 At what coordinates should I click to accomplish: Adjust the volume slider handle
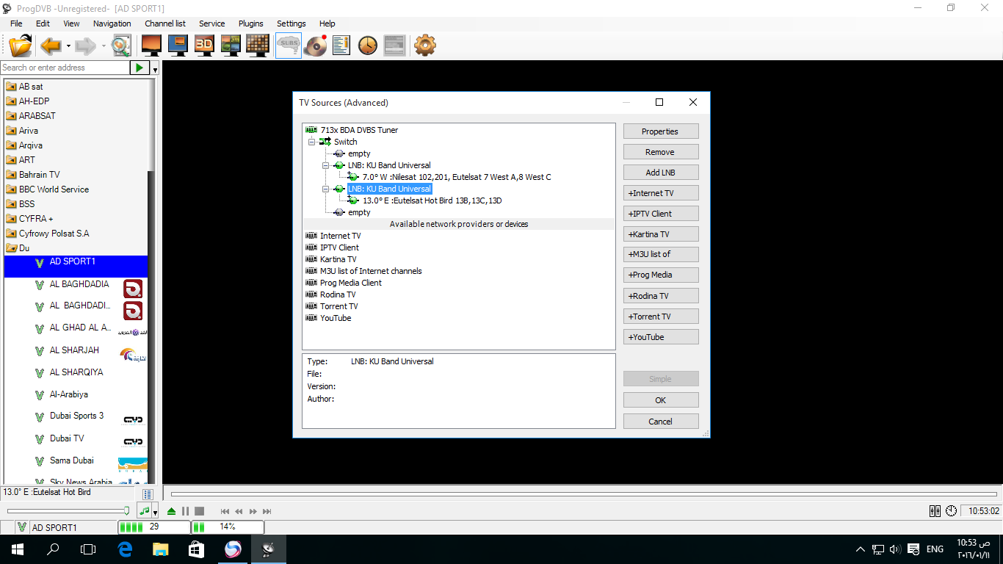pyautogui.click(x=127, y=510)
